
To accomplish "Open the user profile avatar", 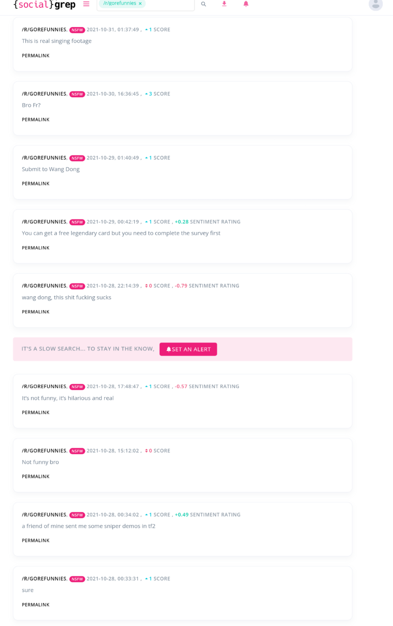I will (x=376, y=4).
